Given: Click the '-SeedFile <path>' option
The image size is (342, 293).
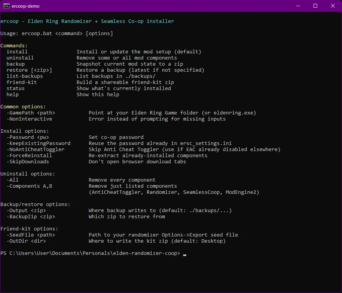Looking at the screenshot, I should [x=31, y=235].
